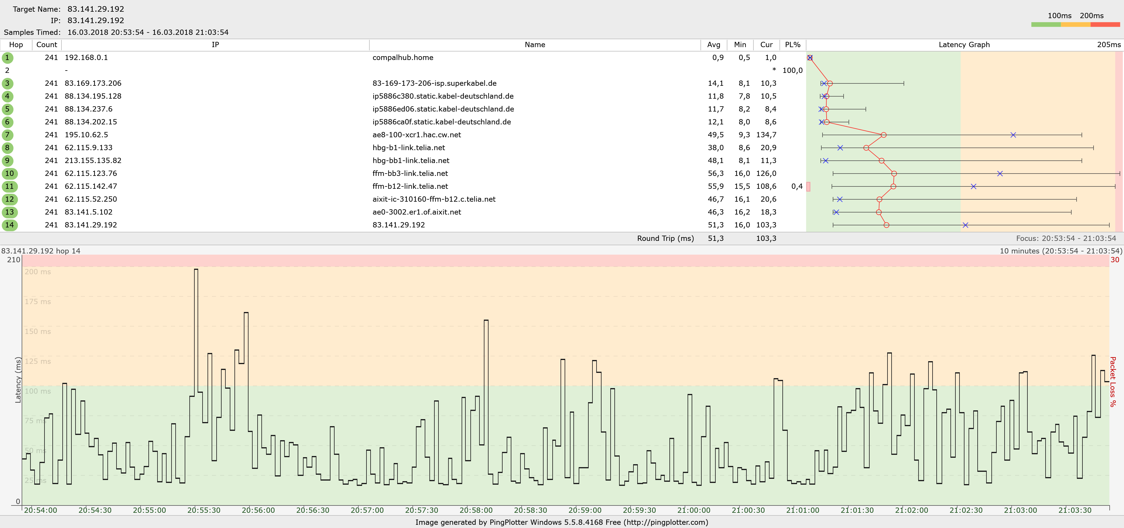This screenshot has height=528, width=1124.
Task: Click blue X current marker on hop 14
Action: click(965, 225)
